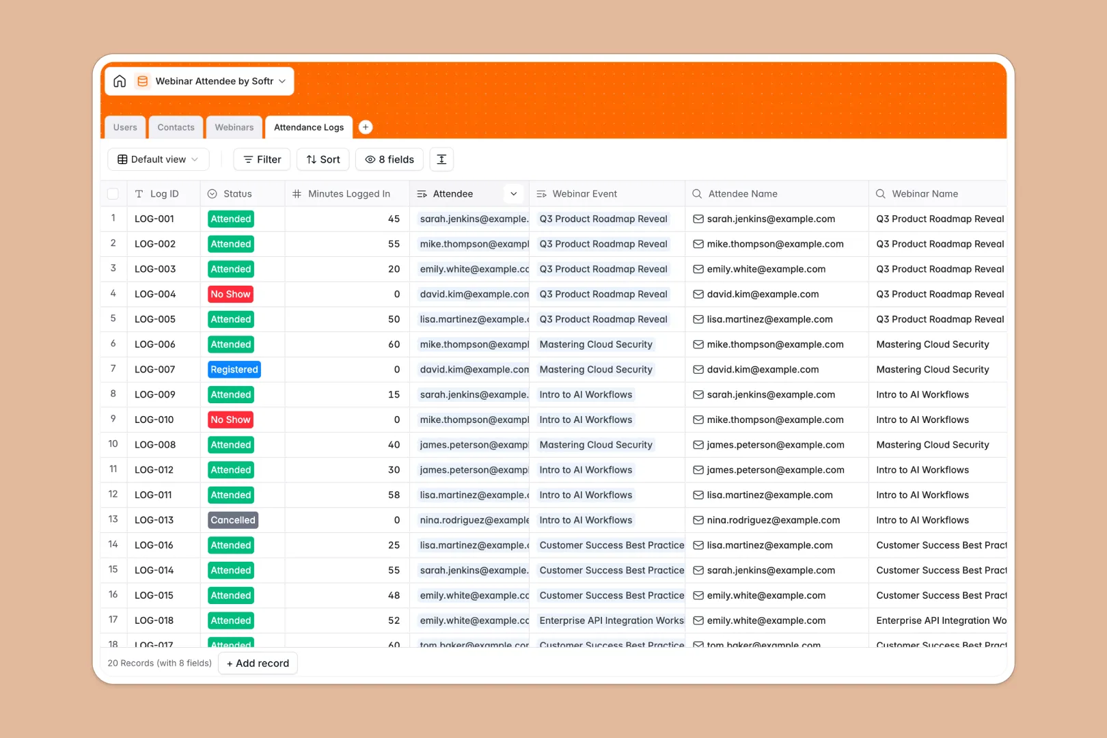Click the Home icon in the top bar

[x=120, y=81]
